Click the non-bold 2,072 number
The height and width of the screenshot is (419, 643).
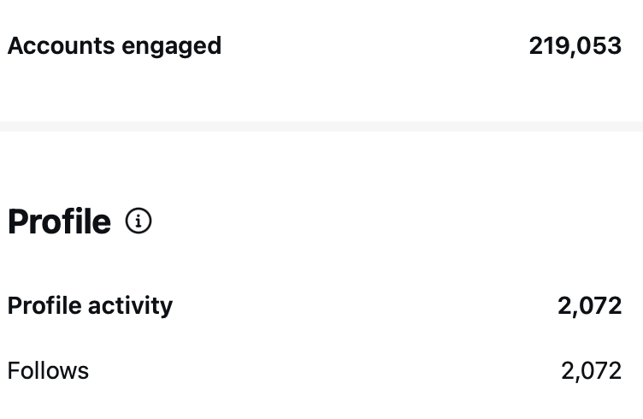coord(591,371)
